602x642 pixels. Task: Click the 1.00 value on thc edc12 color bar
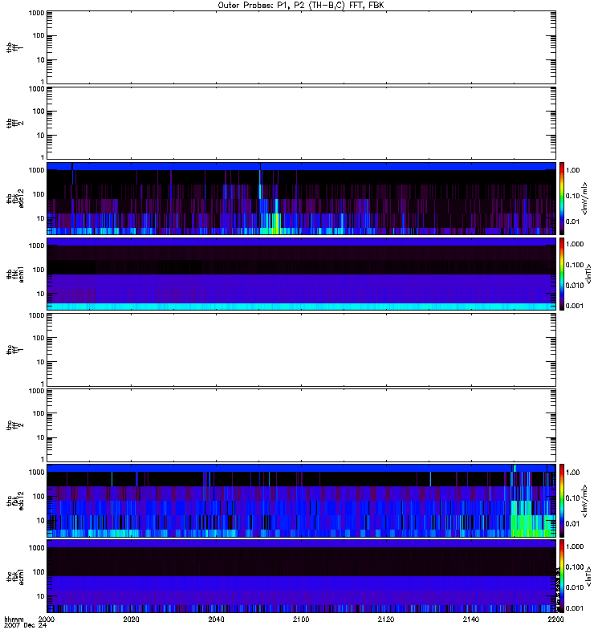pos(572,473)
